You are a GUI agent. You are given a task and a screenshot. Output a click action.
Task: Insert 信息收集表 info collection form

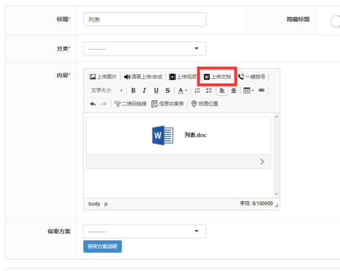point(167,104)
